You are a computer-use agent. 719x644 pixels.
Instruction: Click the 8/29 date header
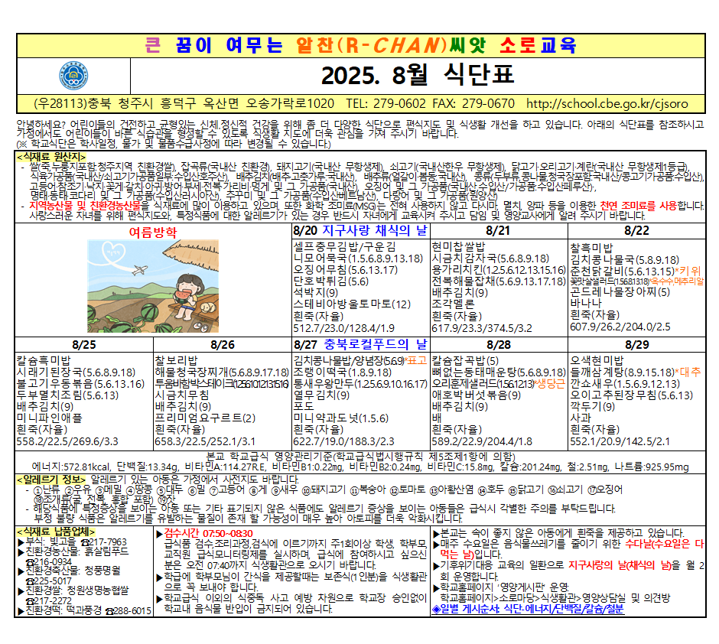[x=637, y=345]
